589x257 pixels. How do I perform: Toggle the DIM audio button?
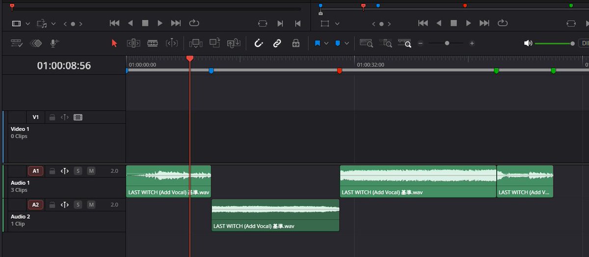(x=584, y=43)
